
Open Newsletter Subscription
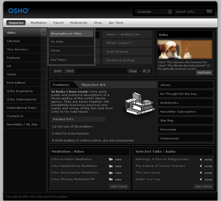(x=185, y=112)
